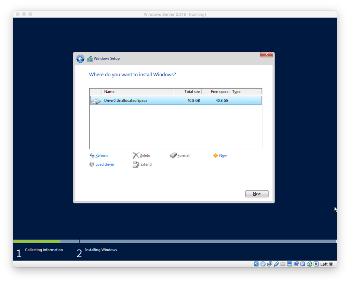This screenshot has height=283, width=350.
Task: Click the Refresh link
Action: (101, 156)
